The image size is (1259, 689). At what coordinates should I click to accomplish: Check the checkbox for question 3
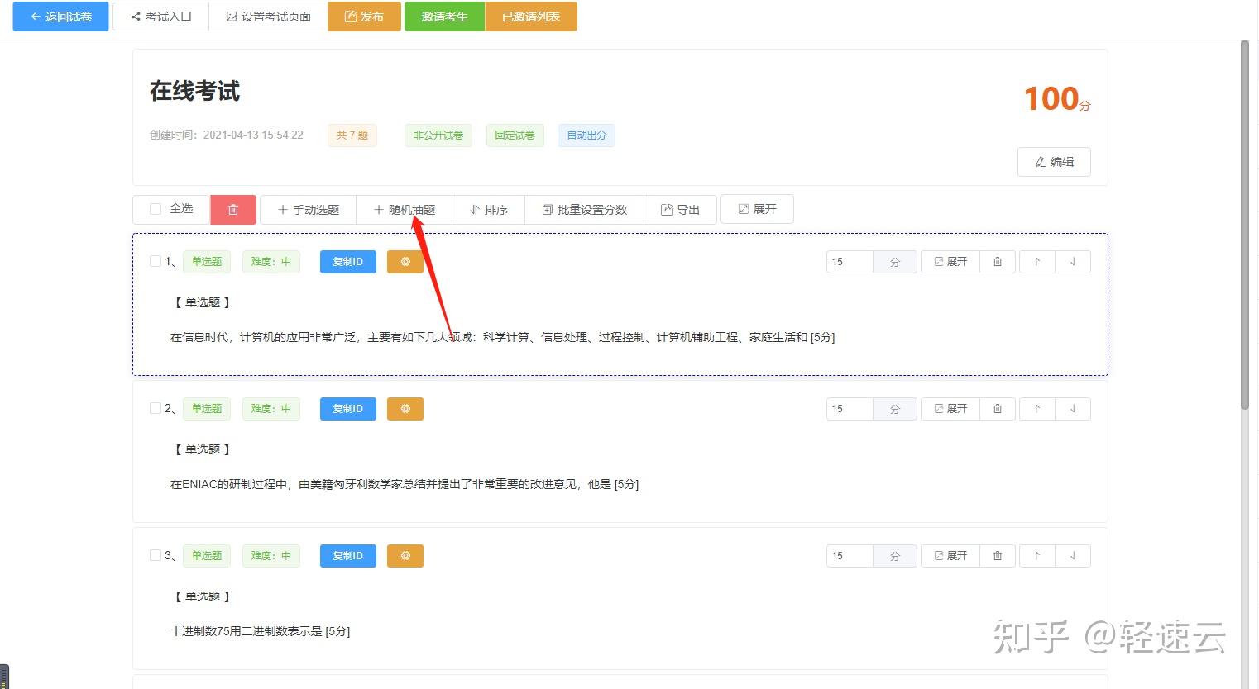coord(156,555)
